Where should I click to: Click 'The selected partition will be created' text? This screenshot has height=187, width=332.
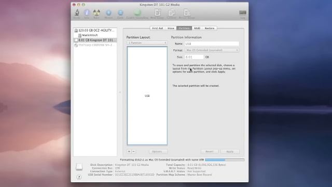[x=196, y=86]
